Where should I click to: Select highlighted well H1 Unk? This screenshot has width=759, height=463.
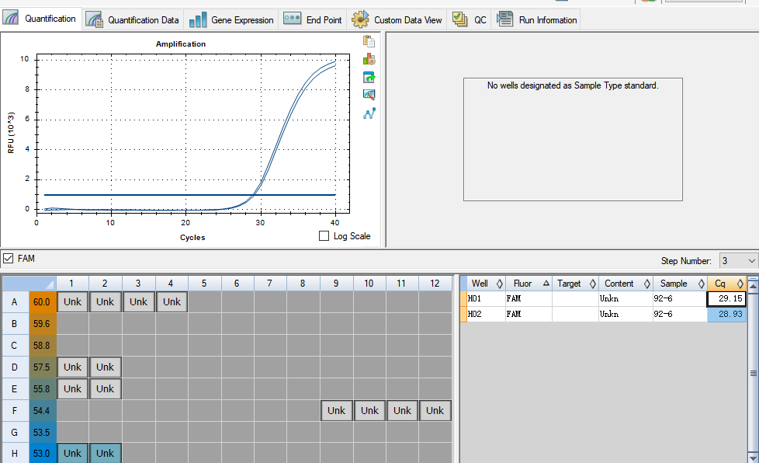point(73,454)
